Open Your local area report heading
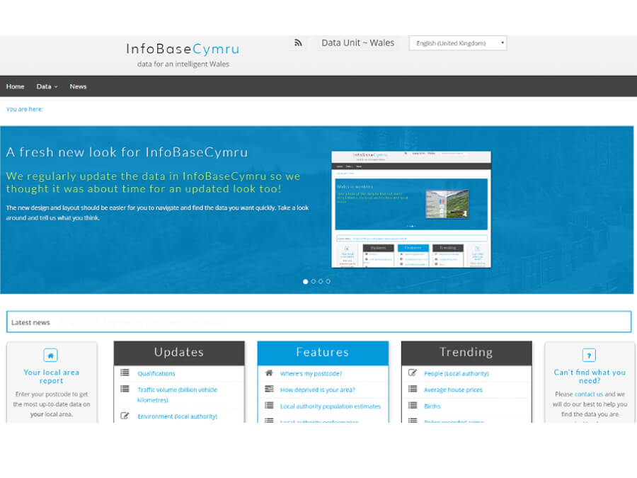 coord(51,377)
